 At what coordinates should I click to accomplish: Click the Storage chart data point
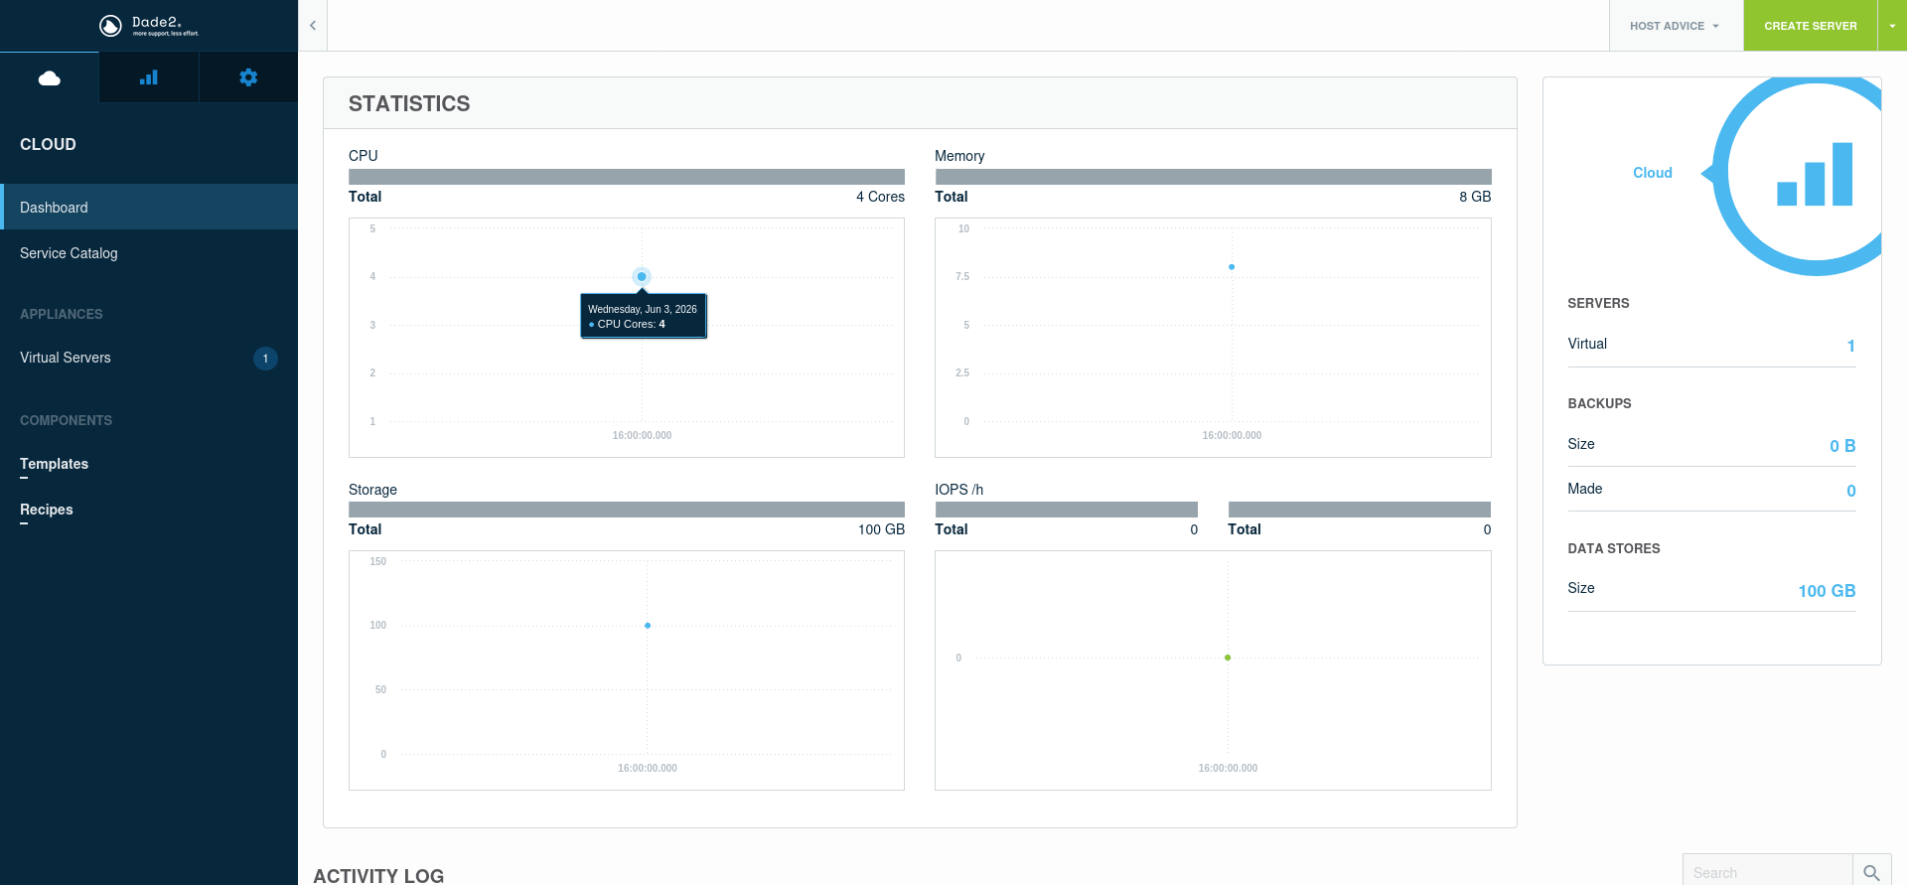tap(648, 626)
